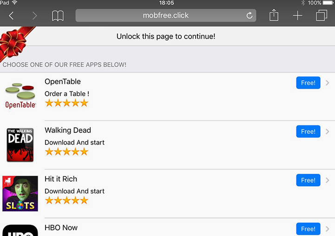
Task: Tap the Walking Dead five-star rating
Action: coord(66,151)
